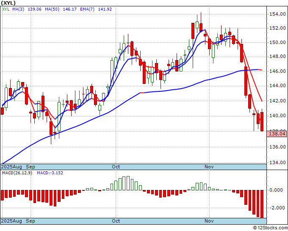The width and height of the screenshot is (288, 231).
Task: Click 2025Aug label on MACD panel axis
Action: [11, 221]
